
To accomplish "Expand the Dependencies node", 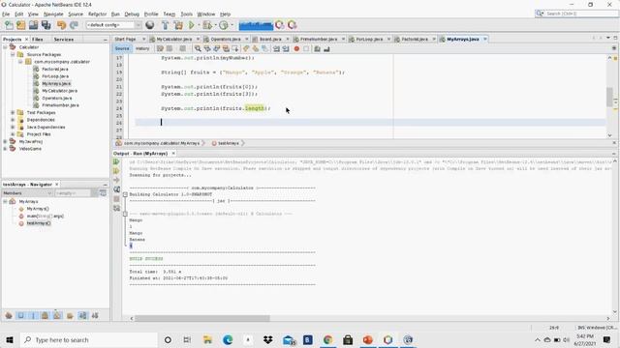I will [x=13, y=120].
